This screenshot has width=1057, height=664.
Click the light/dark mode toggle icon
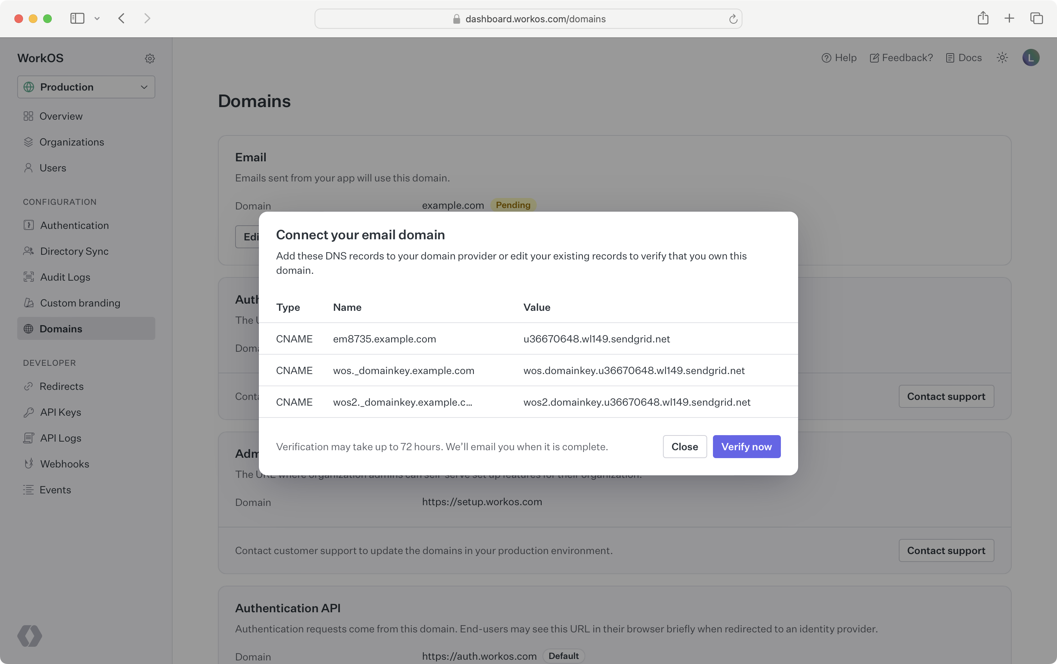pos(1003,58)
